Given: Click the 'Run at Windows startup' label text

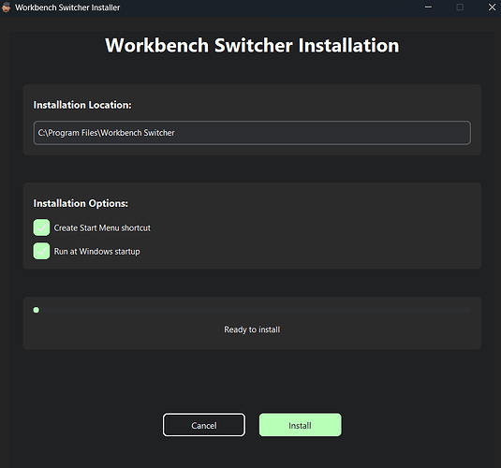Looking at the screenshot, I should (x=96, y=252).
